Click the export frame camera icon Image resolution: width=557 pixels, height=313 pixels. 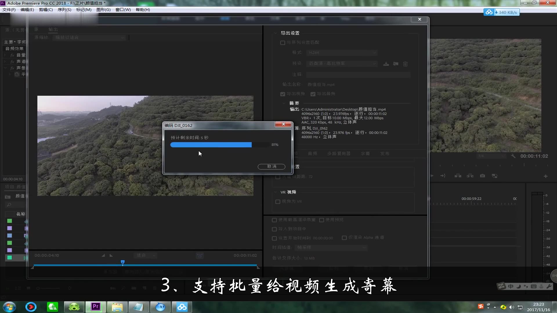coord(482,176)
